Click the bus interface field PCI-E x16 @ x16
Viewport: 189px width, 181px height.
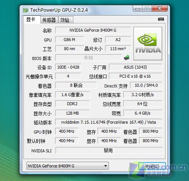tap(135, 76)
